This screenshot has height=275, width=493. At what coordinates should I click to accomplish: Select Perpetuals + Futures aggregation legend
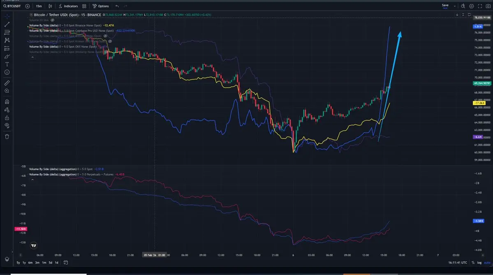[76, 174]
